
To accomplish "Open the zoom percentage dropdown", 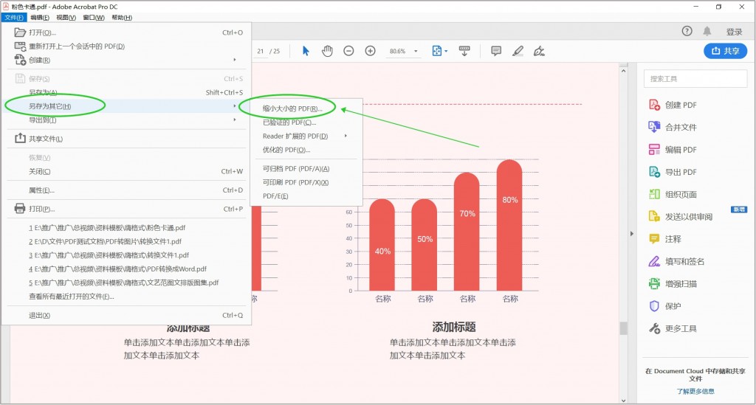I will click(416, 51).
